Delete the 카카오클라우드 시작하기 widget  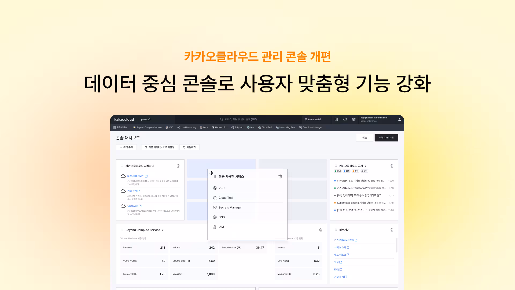tap(178, 166)
